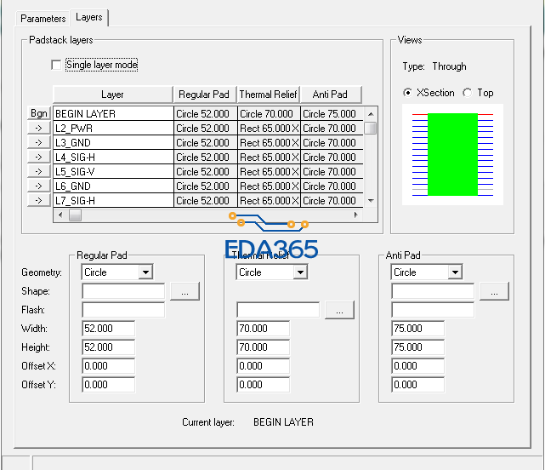Click the Bgn row selector button

pyautogui.click(x=39, y=113)
